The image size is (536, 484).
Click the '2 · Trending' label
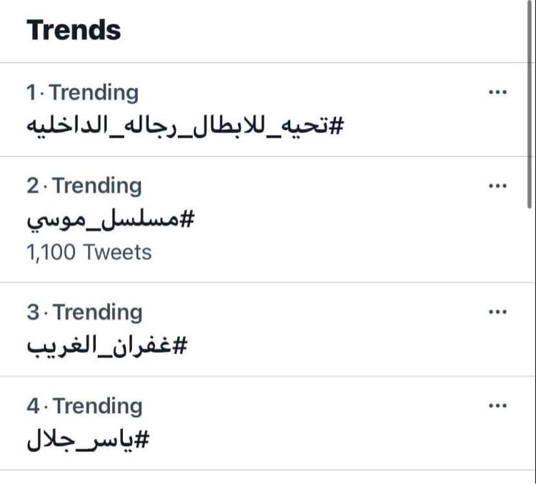[x=84, y=186]
